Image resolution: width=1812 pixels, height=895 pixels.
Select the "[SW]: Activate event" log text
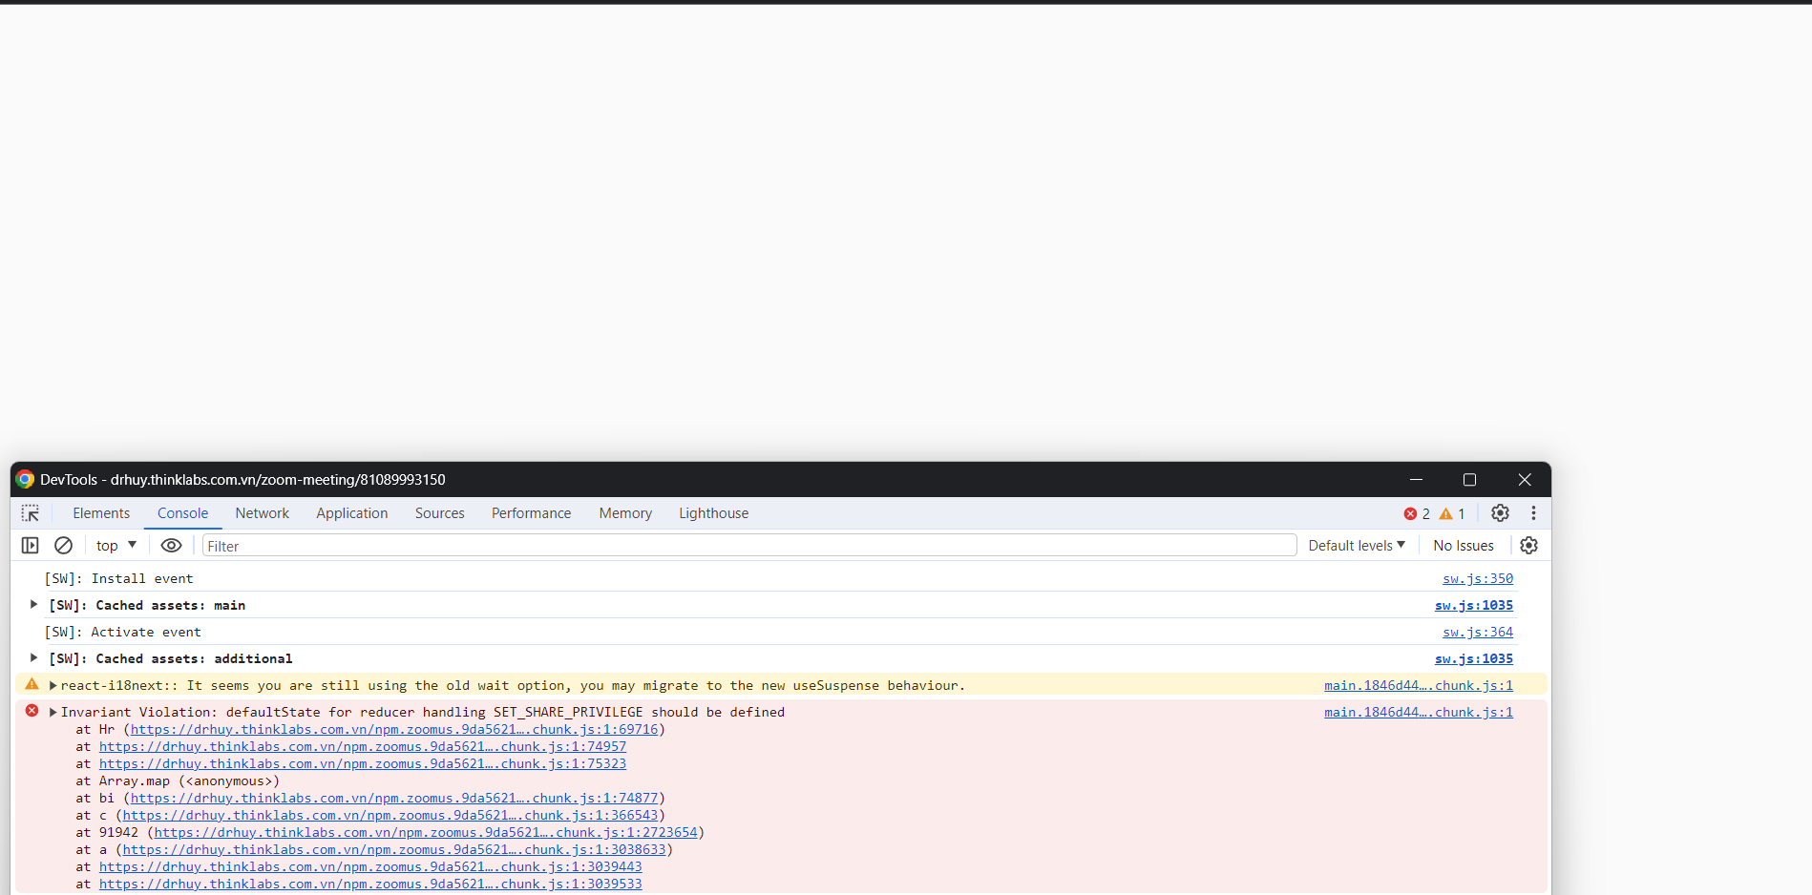(122, 632)
